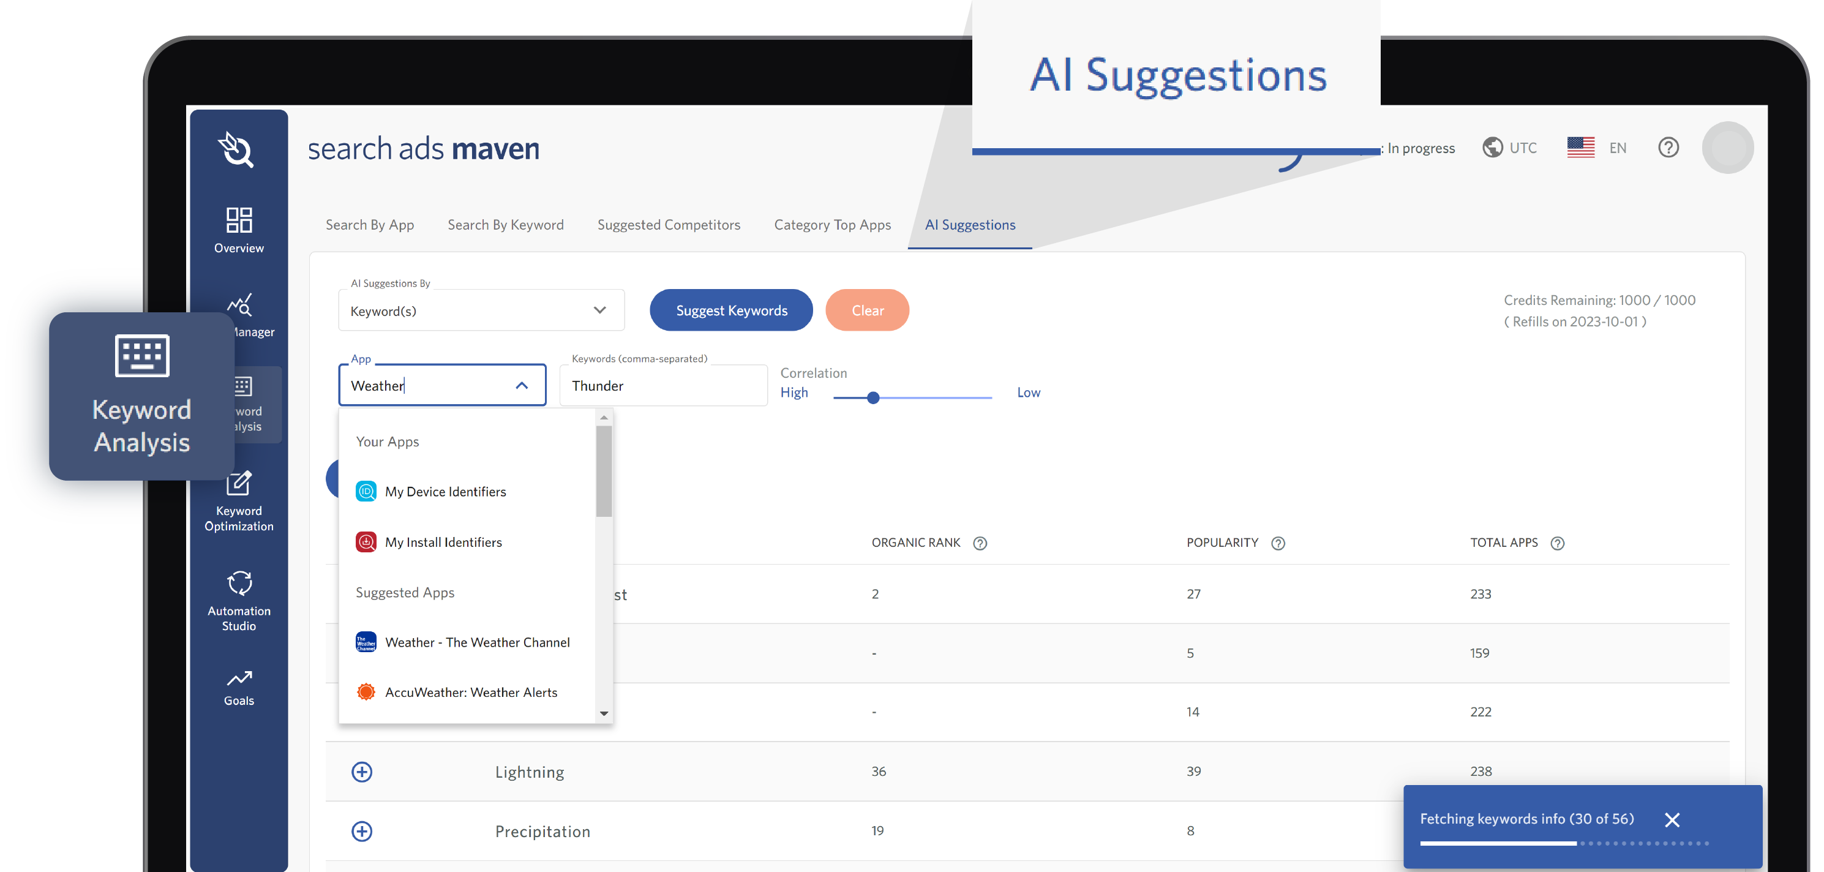
Task: Close the Fetching keywords info notification
Action: 1672,819
